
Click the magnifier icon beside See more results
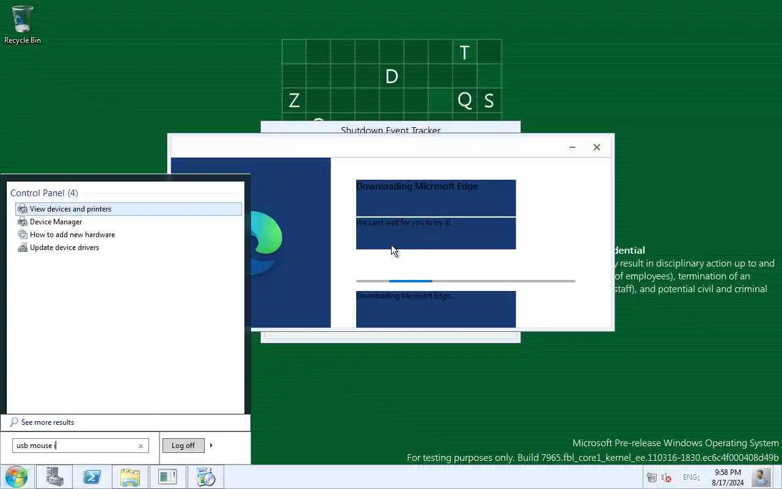tap(14, 422)
